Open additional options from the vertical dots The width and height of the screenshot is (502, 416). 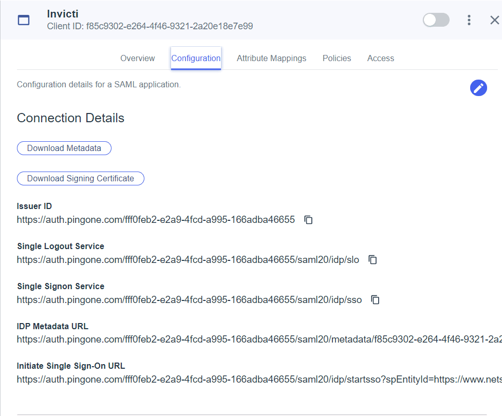tap(469, 20)
